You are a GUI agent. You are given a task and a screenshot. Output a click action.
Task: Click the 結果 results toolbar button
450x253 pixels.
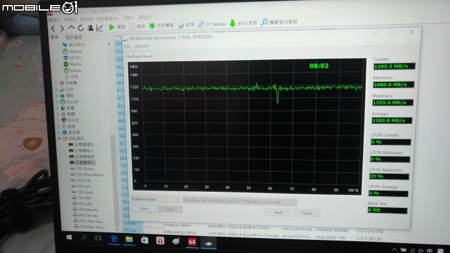[x=186, y=25]
